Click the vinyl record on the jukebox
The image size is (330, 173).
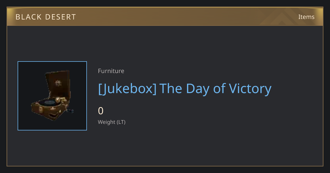tap(50, 103)
